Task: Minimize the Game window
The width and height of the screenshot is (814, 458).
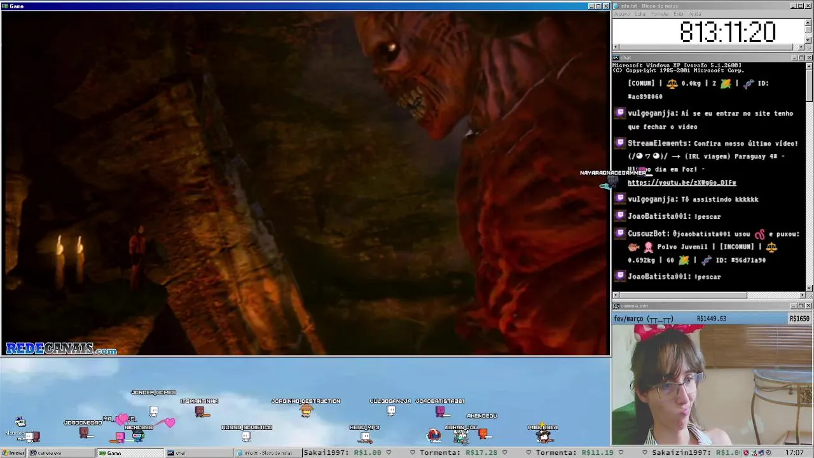Action: click(x=591, y=6)
